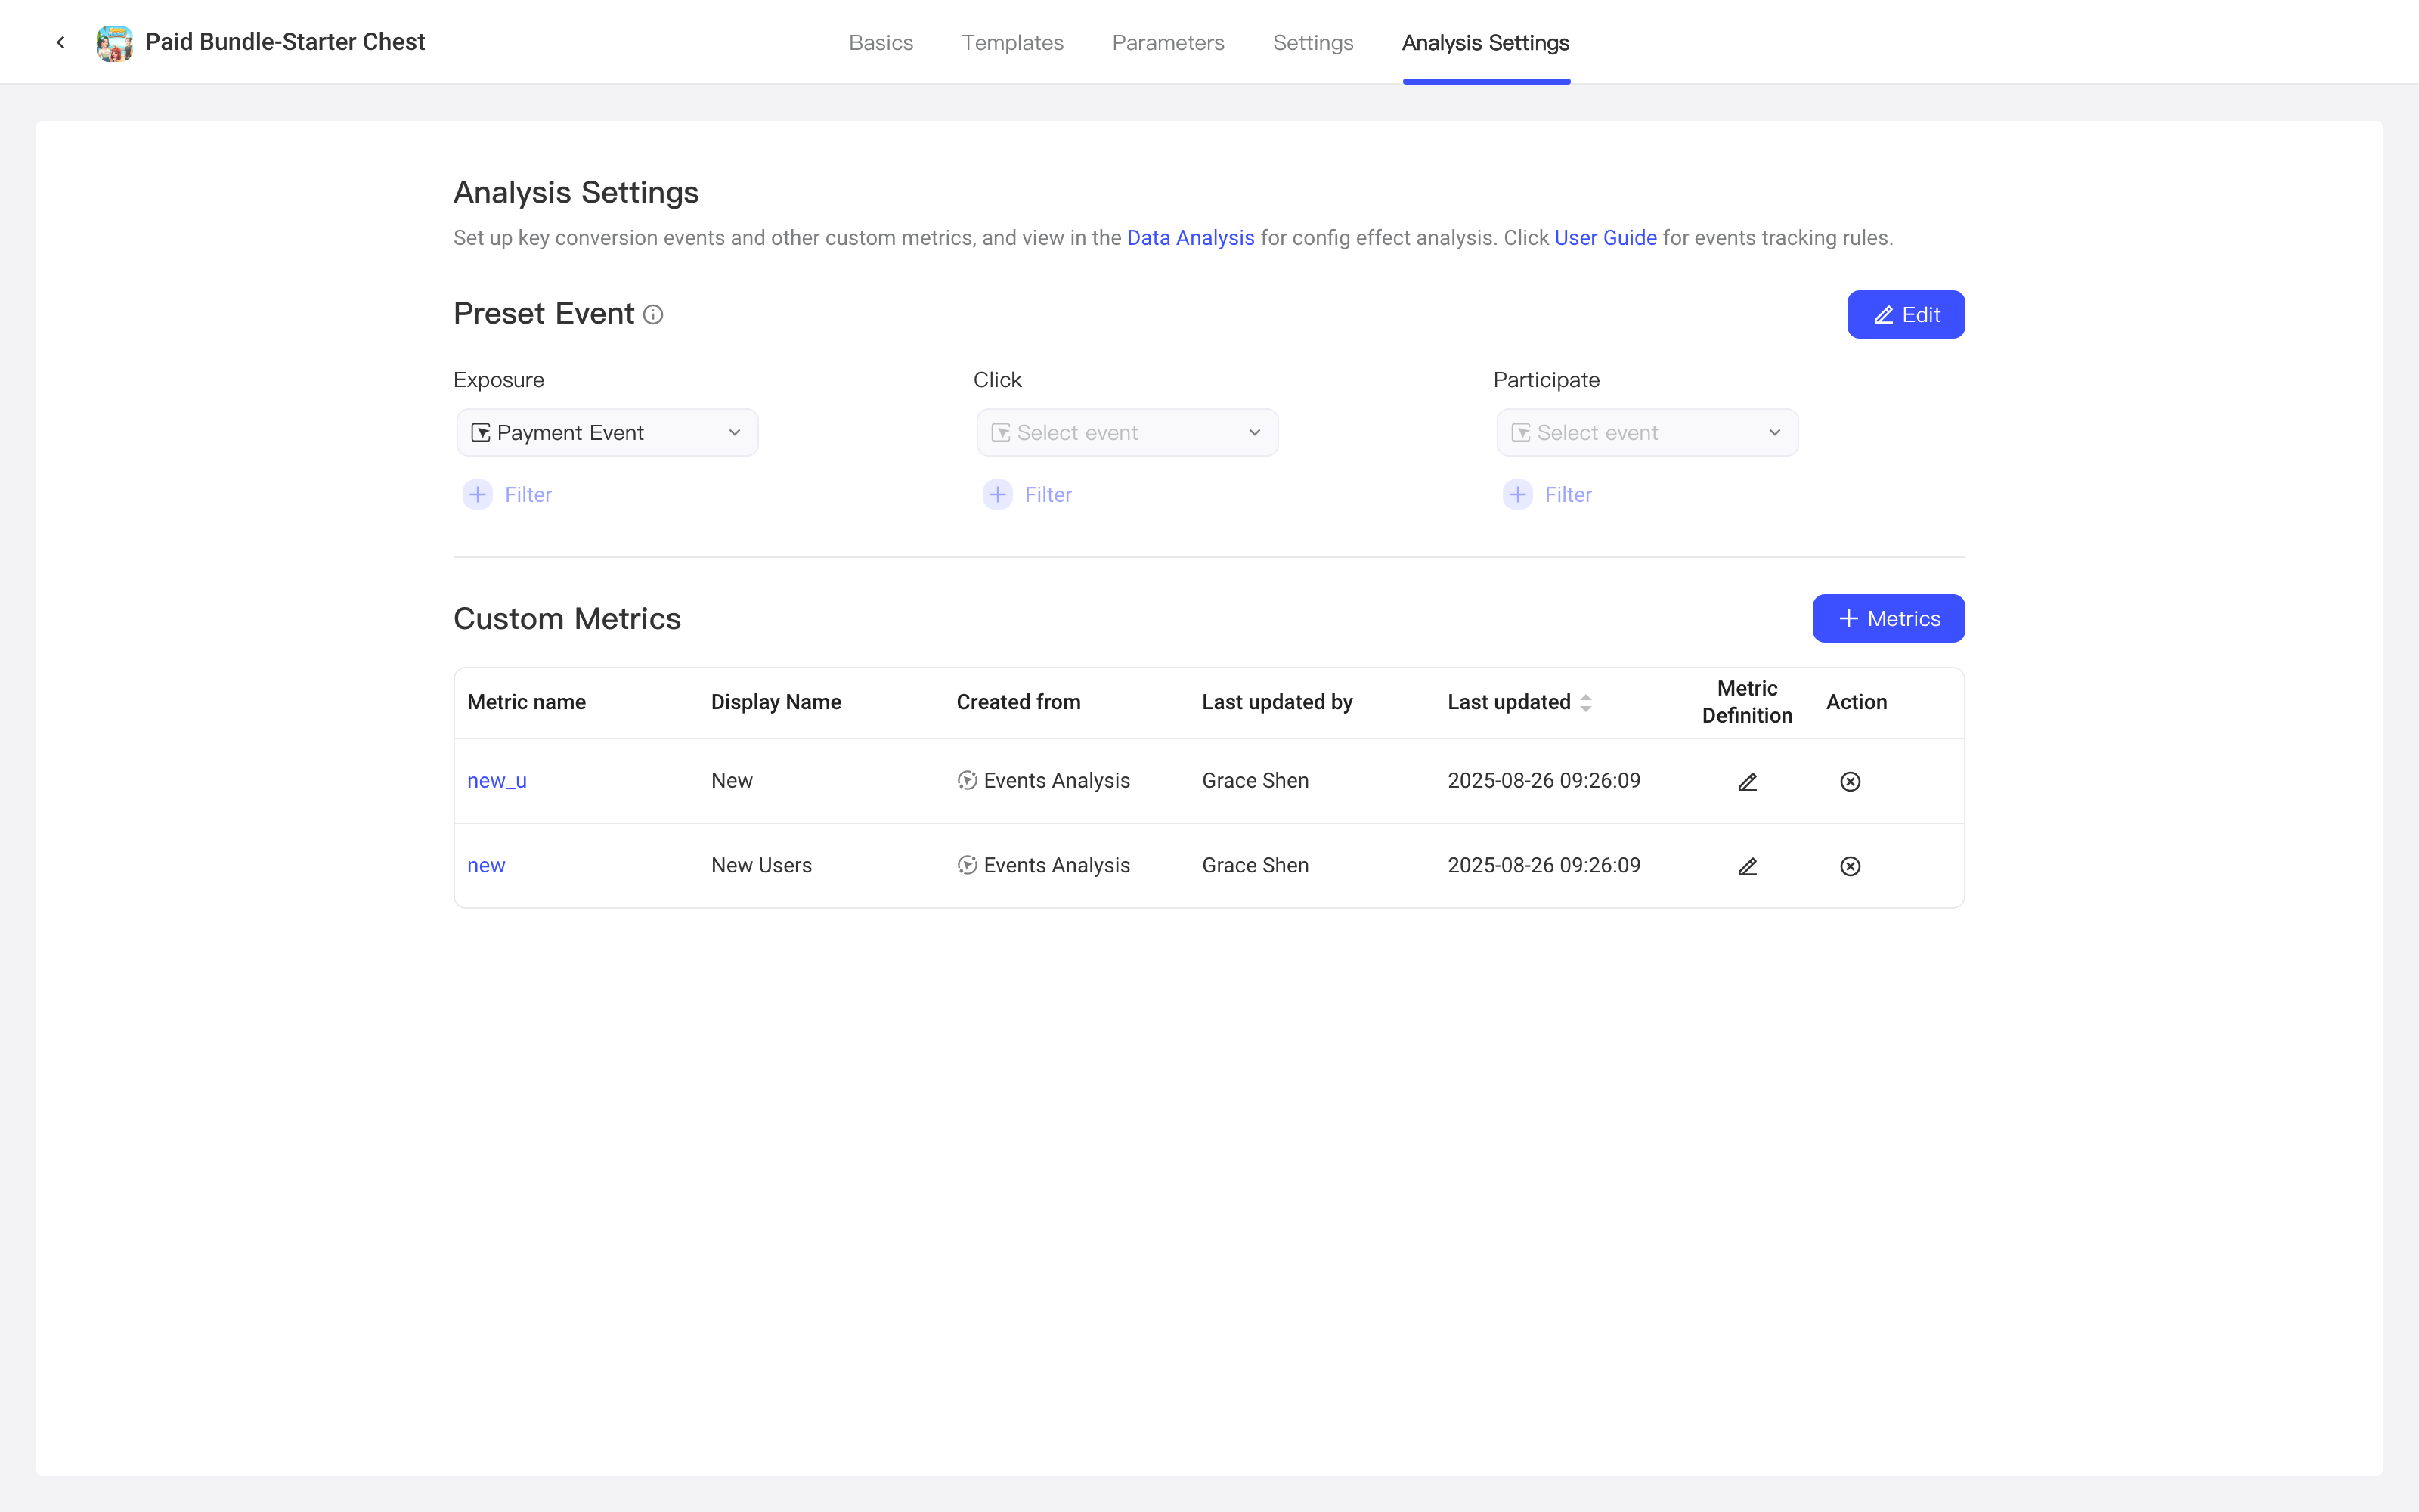Open the new metric name link
Screen dimensions: 2419x1512
486,866
